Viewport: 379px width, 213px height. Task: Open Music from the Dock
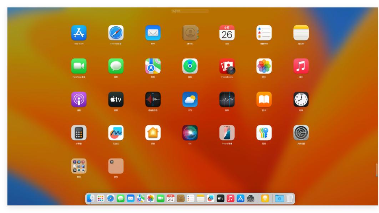(230, 198)
